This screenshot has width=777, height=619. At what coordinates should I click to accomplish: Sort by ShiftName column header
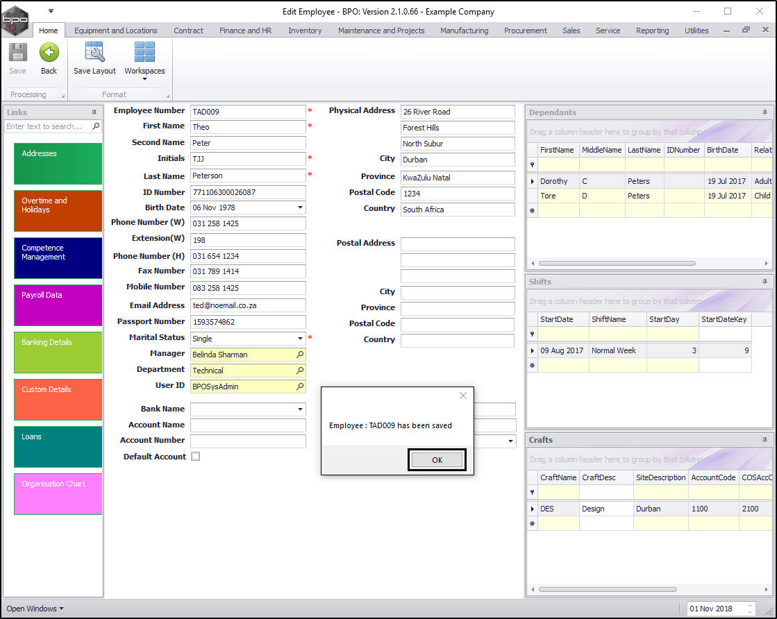point(617,319)
